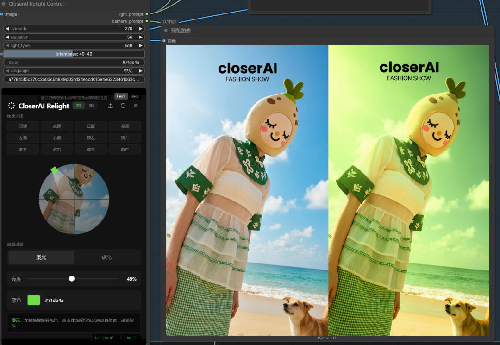500x345 pixels.
Task: Click the 49% brightness value
Action: [x=131, y=279]
